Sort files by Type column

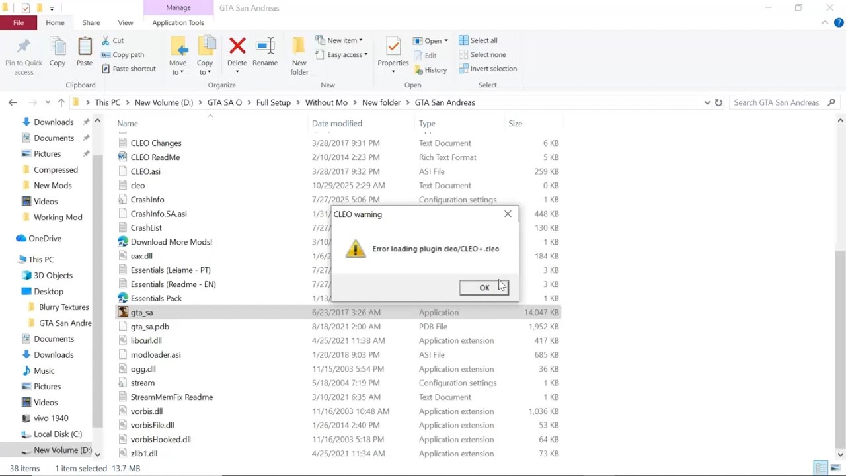pyautogui.click(x=427, y=123)
